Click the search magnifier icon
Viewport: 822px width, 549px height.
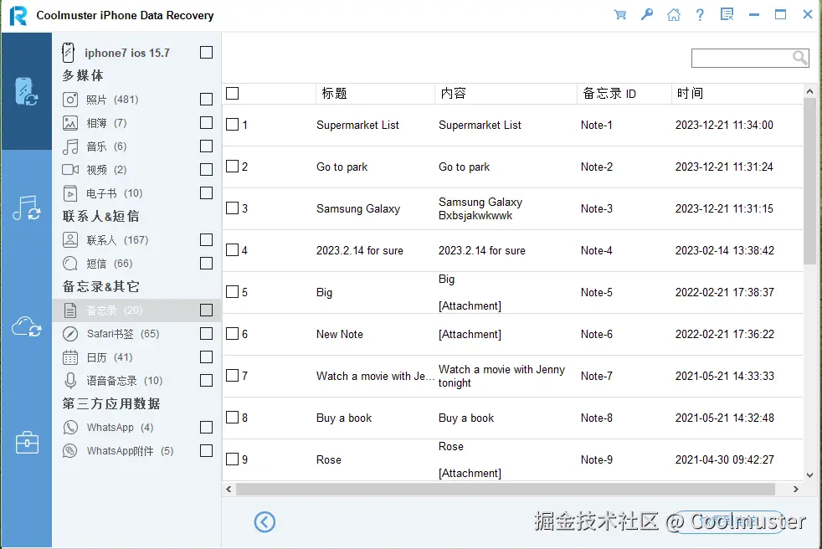pyautogui.click(x=799, y=58)
